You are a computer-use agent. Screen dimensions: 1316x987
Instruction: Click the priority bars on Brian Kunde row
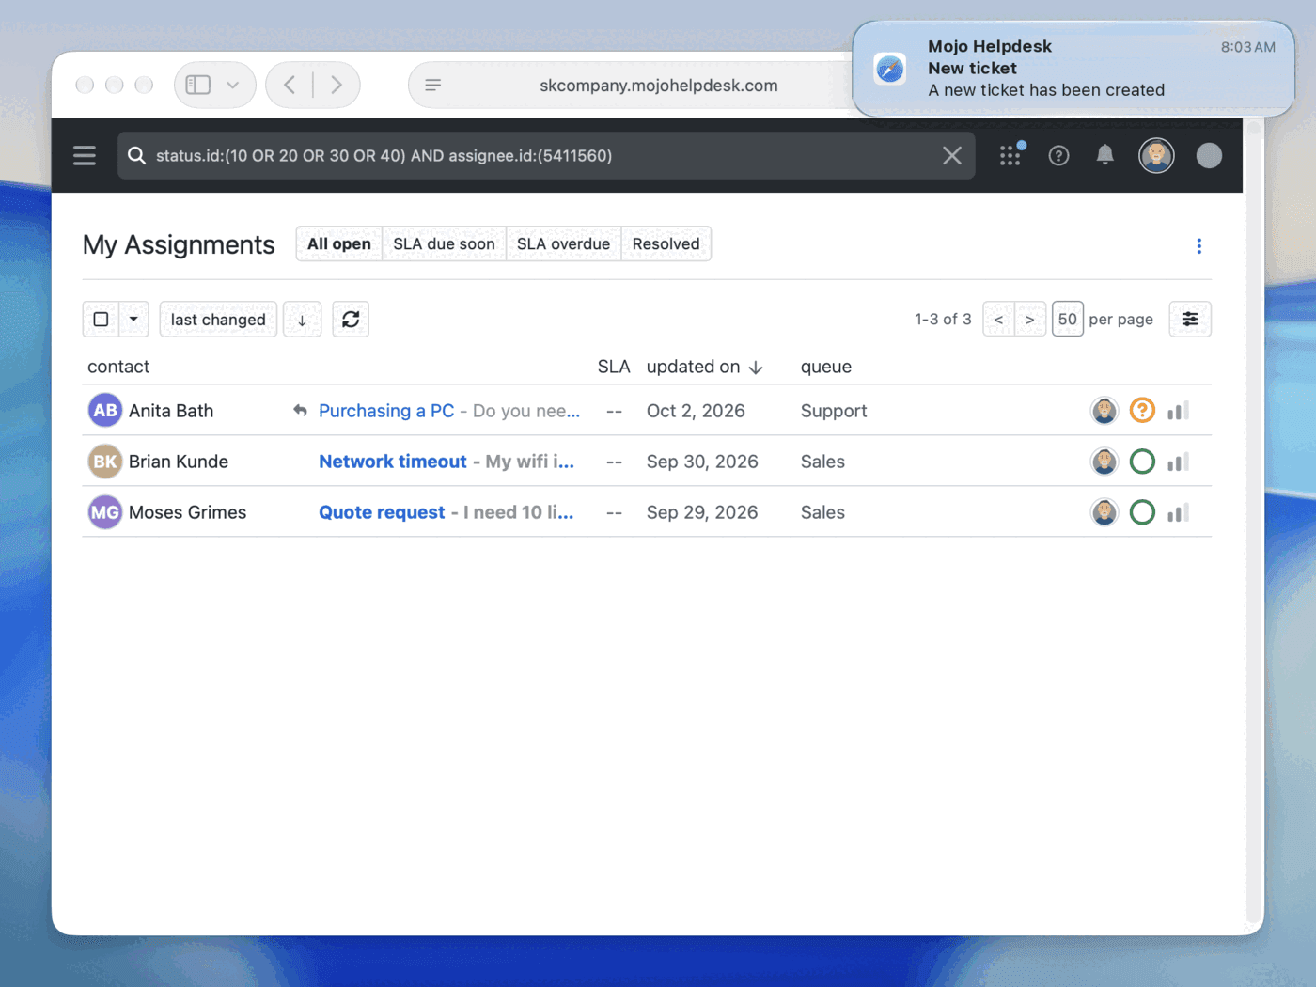tap(1178, 462)
